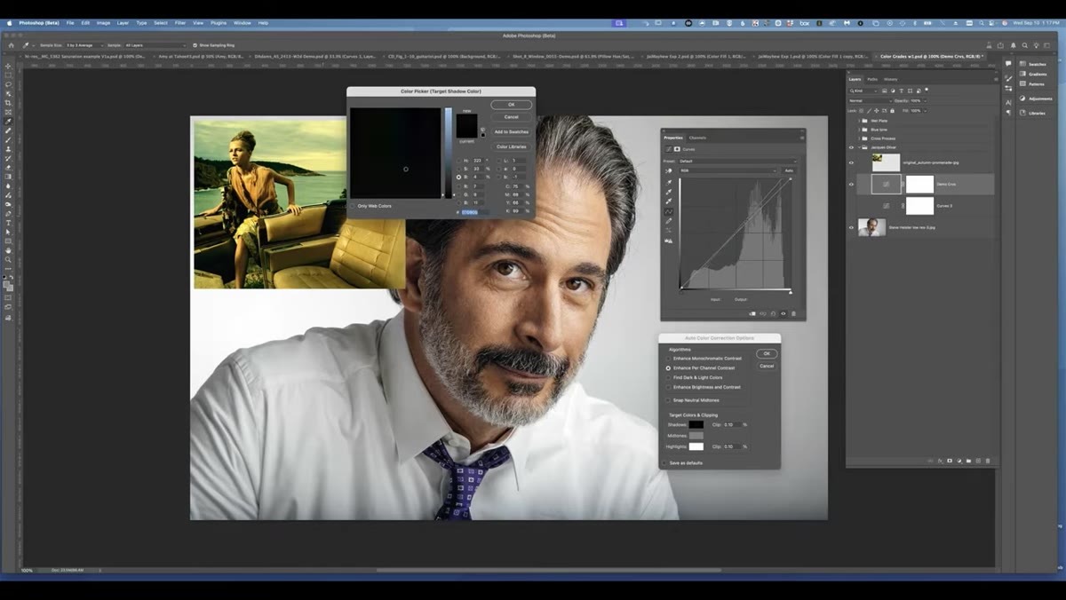Switch to the History tab
This screenshot has width=1066, height=600.
(x=890, y=79)
